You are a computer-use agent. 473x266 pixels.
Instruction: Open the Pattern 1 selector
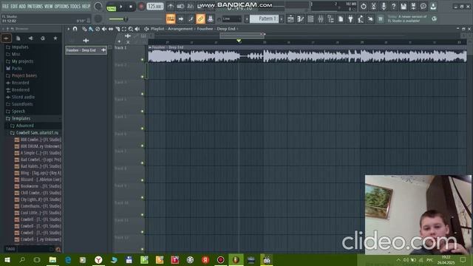tap(265, 19)
